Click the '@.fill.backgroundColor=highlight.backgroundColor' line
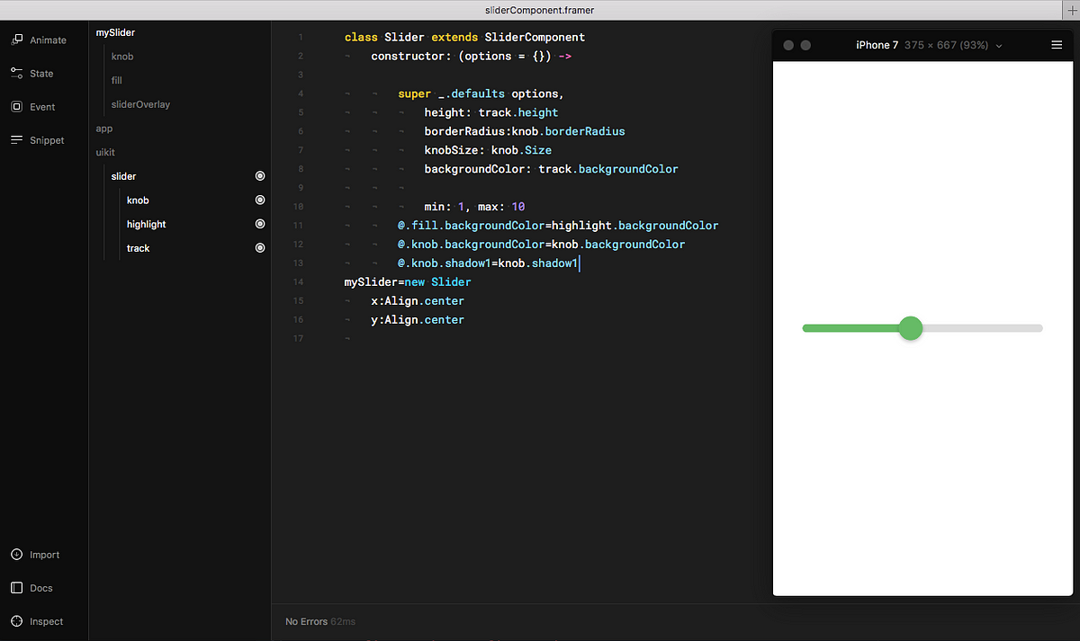The image size is (1080, 641). click(x=558, y=226)
